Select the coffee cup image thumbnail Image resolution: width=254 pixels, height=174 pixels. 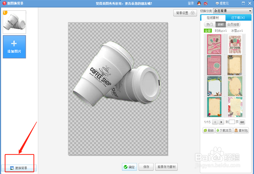pyautogui.click(x=14, y=22)
